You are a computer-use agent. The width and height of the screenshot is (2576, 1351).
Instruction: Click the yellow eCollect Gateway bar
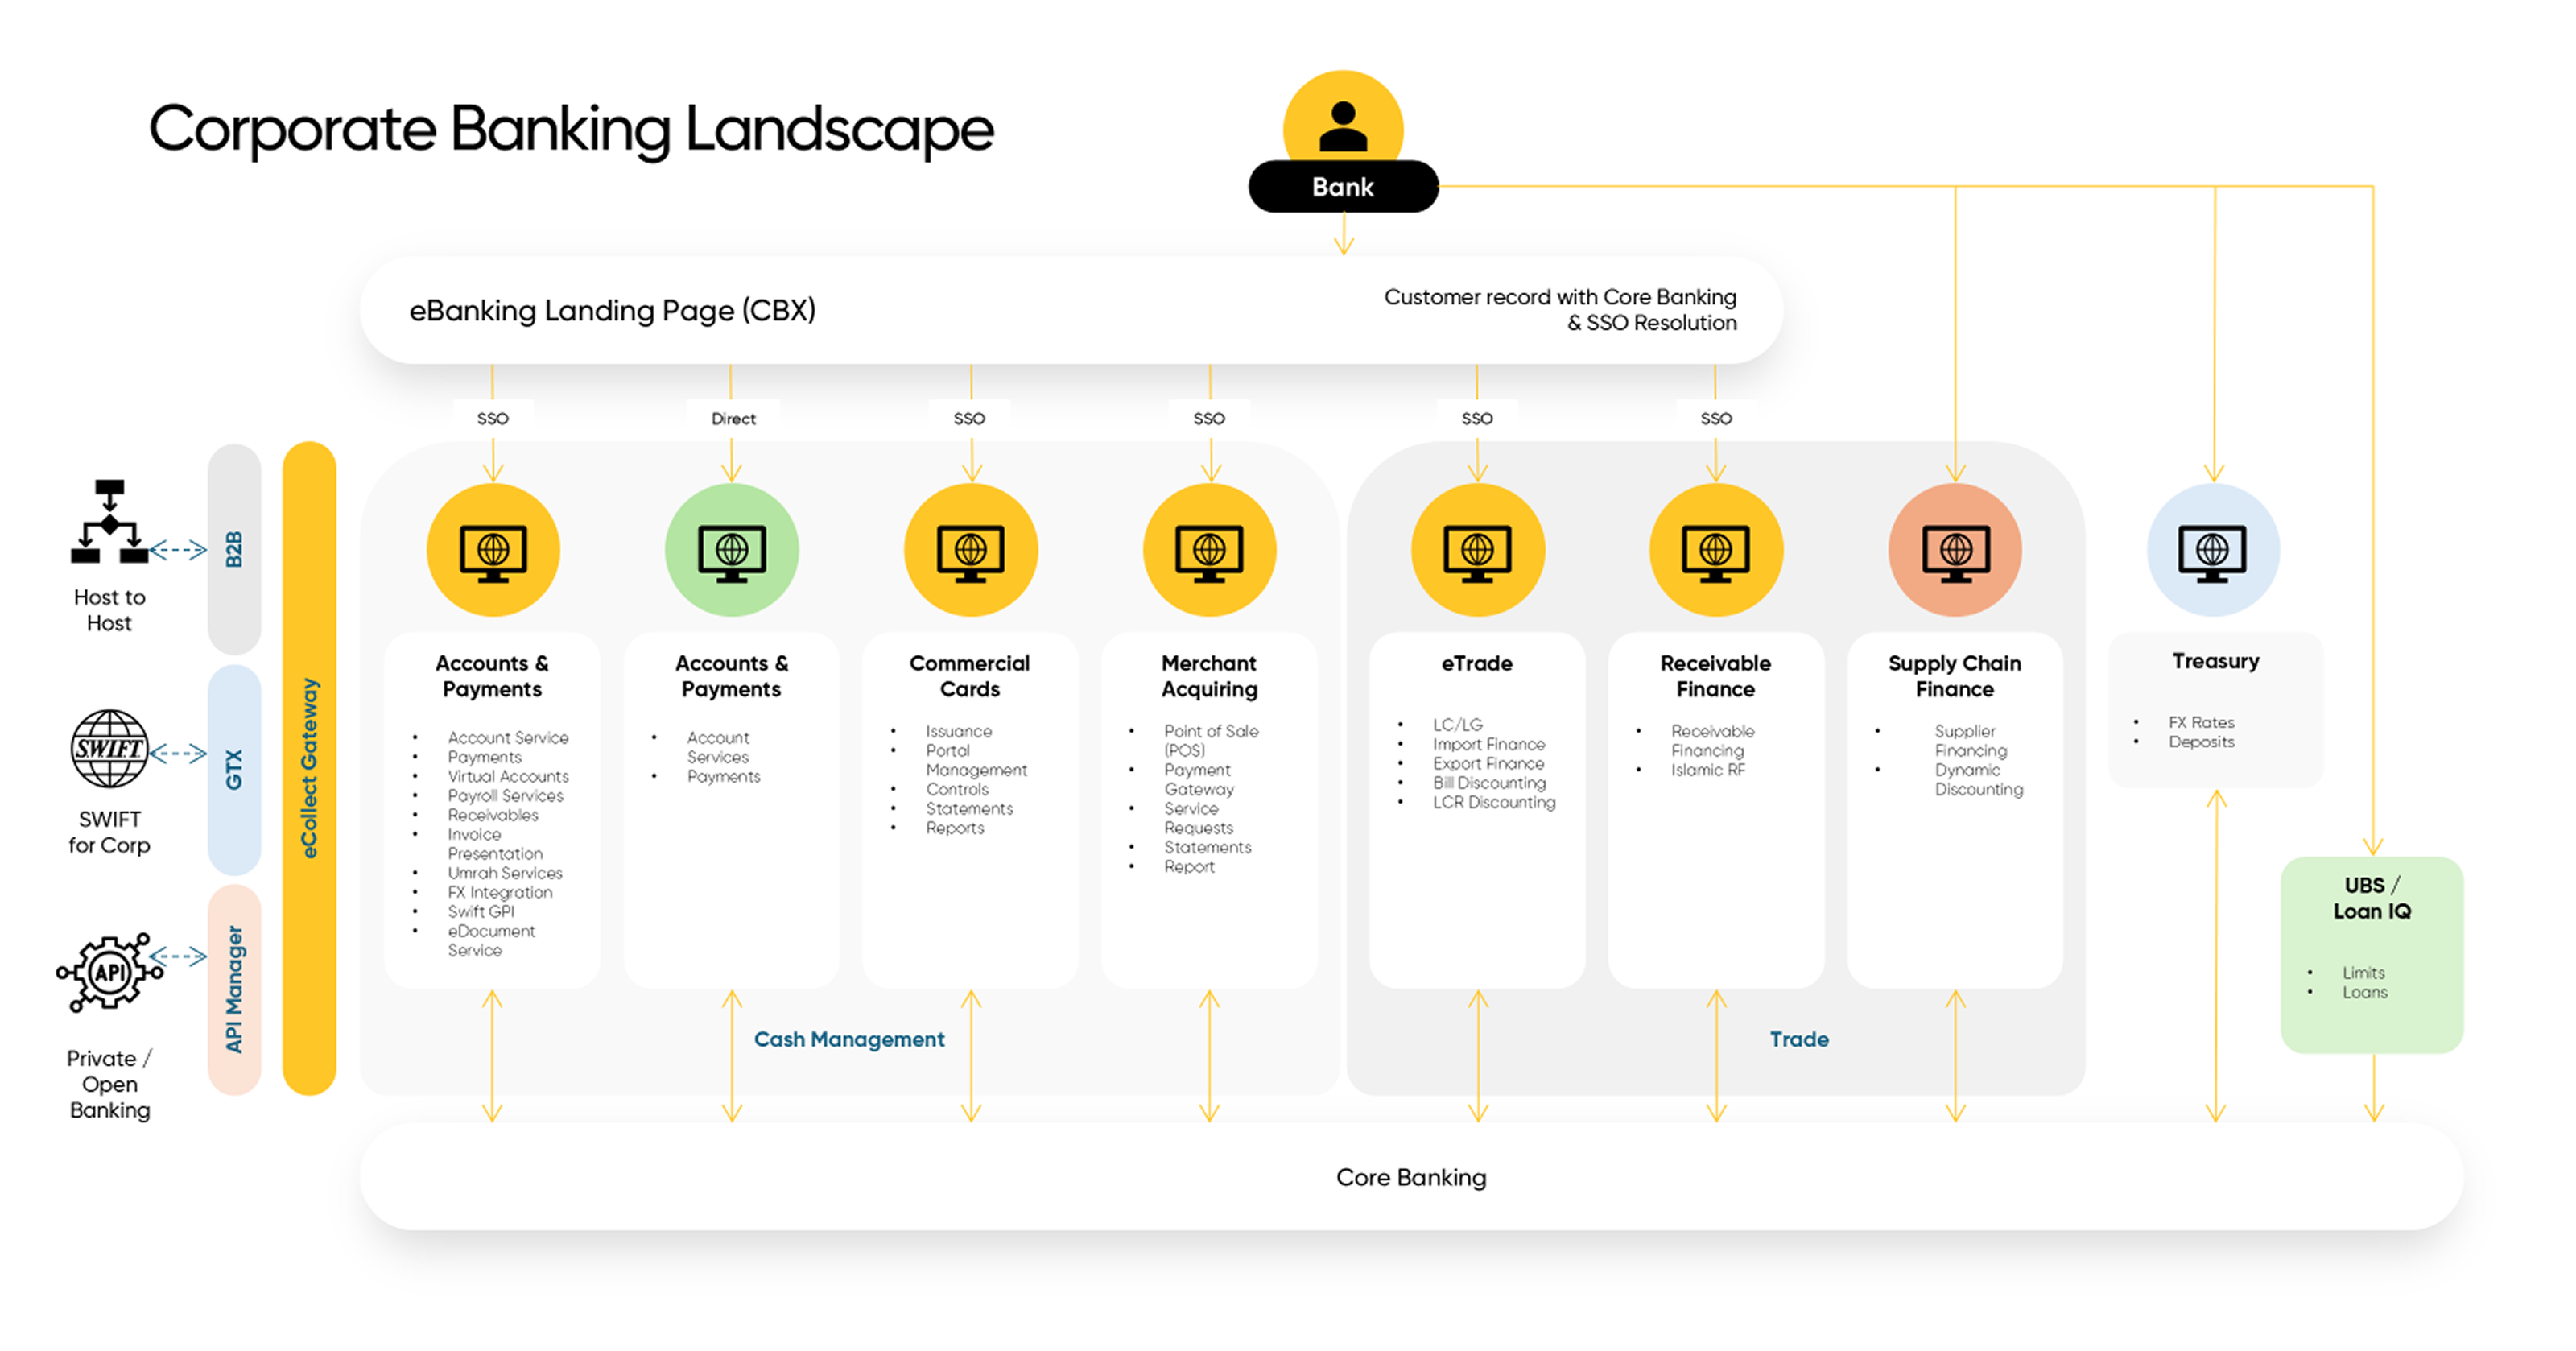coord(309,768)
